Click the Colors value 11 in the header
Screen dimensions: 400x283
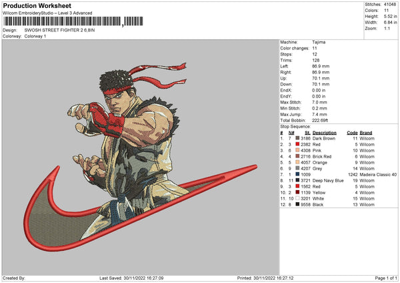[x=386, y=11]
